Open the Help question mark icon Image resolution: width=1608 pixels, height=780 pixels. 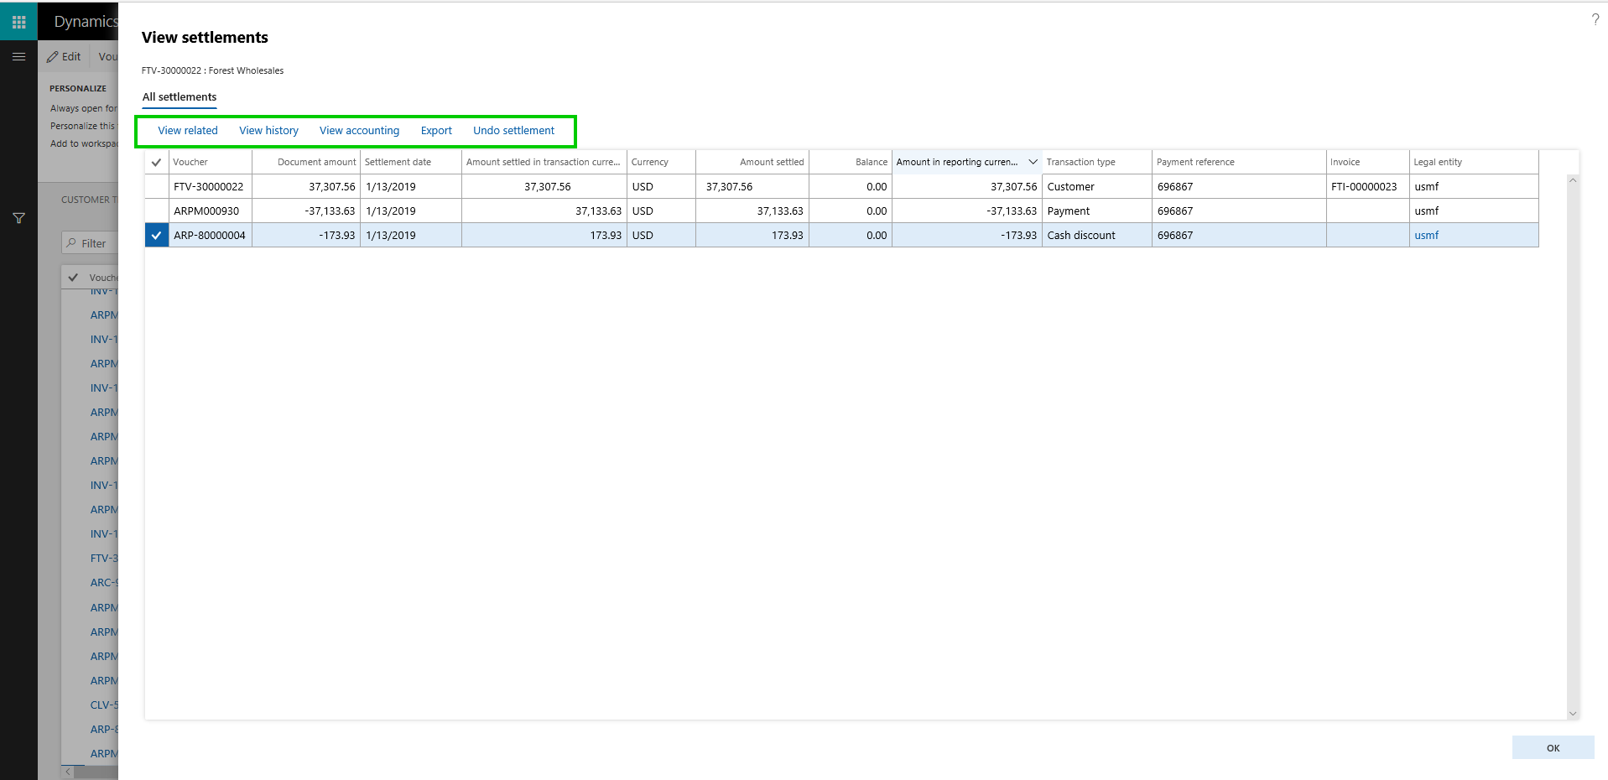coord(1595,19)
